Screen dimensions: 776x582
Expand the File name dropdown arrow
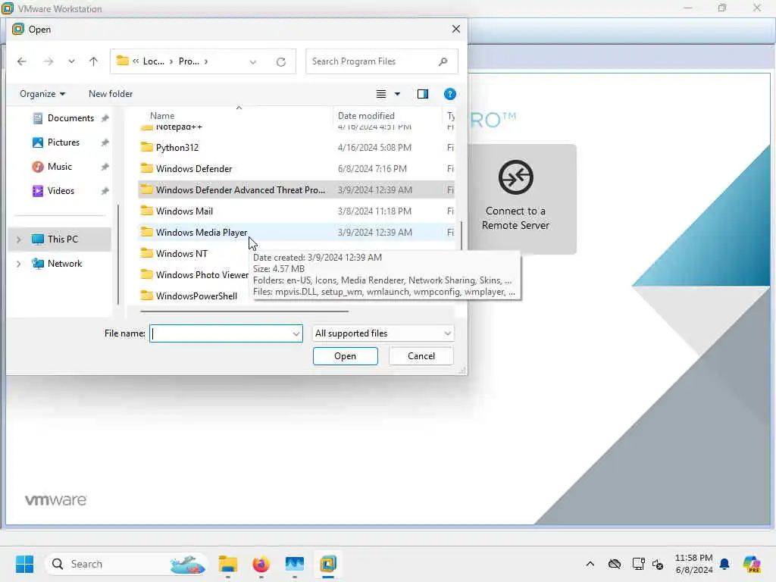(x=296, y=333)
